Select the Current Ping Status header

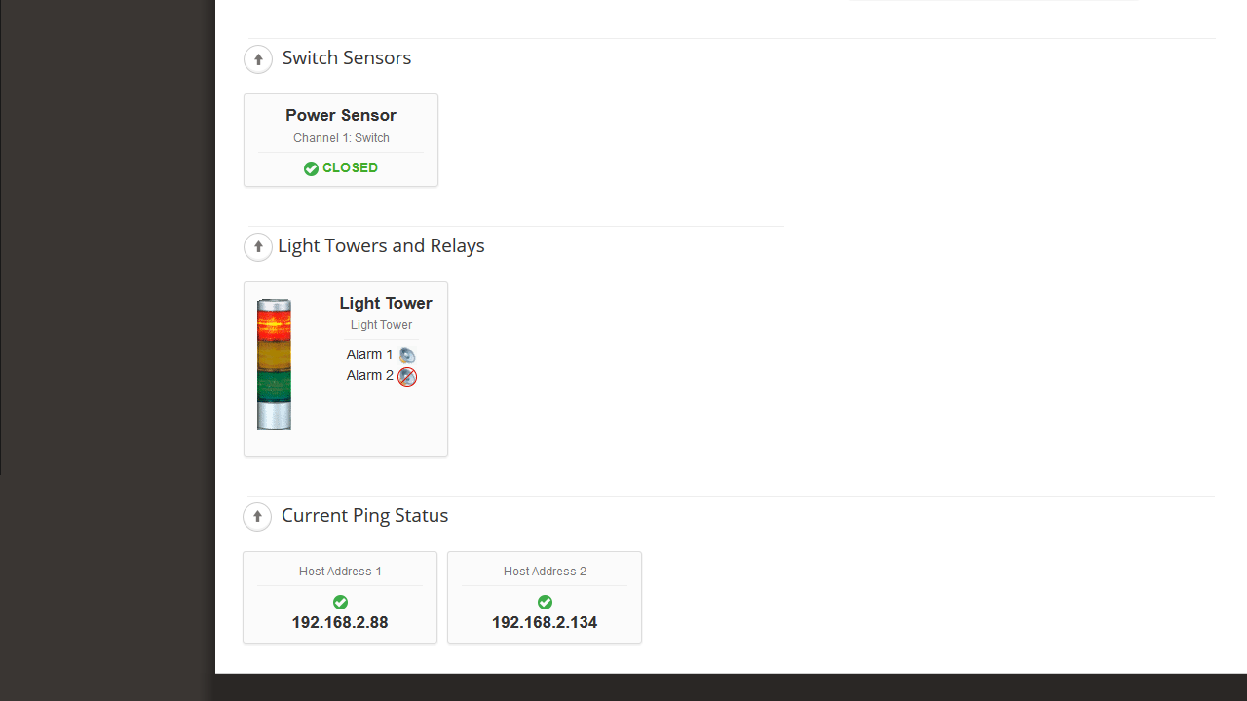(364, 515)
